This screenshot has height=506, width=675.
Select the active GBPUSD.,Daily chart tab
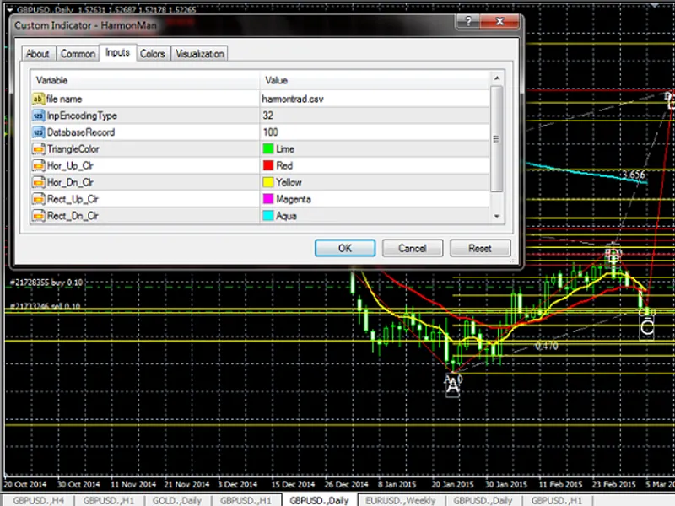(319, 500)
